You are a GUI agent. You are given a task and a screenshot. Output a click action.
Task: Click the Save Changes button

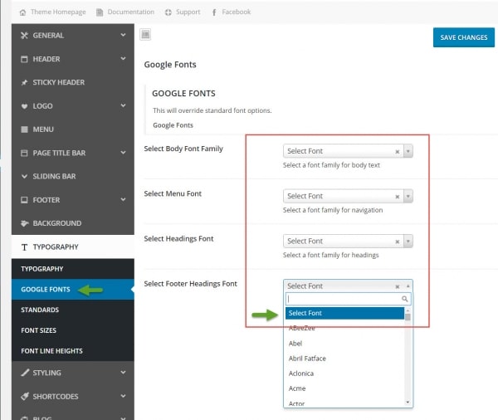[464, 37]
